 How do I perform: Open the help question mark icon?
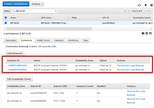click(x=152, y=5)
